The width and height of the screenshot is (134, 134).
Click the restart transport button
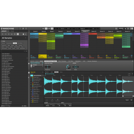(x=43, y=29)
